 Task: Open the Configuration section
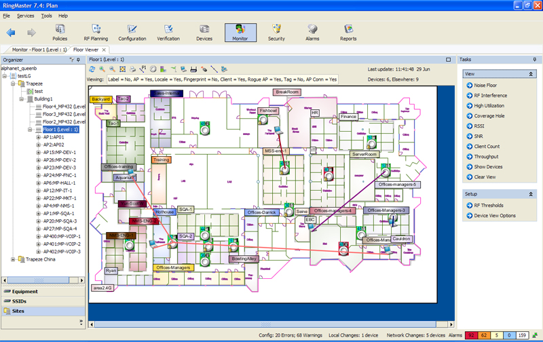[x=132, y=33]
